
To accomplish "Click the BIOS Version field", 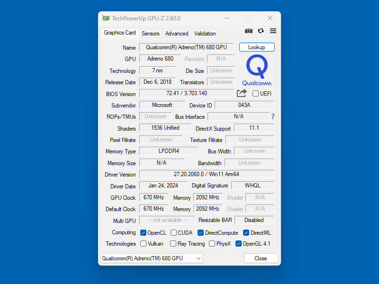I will pos(187,93).
